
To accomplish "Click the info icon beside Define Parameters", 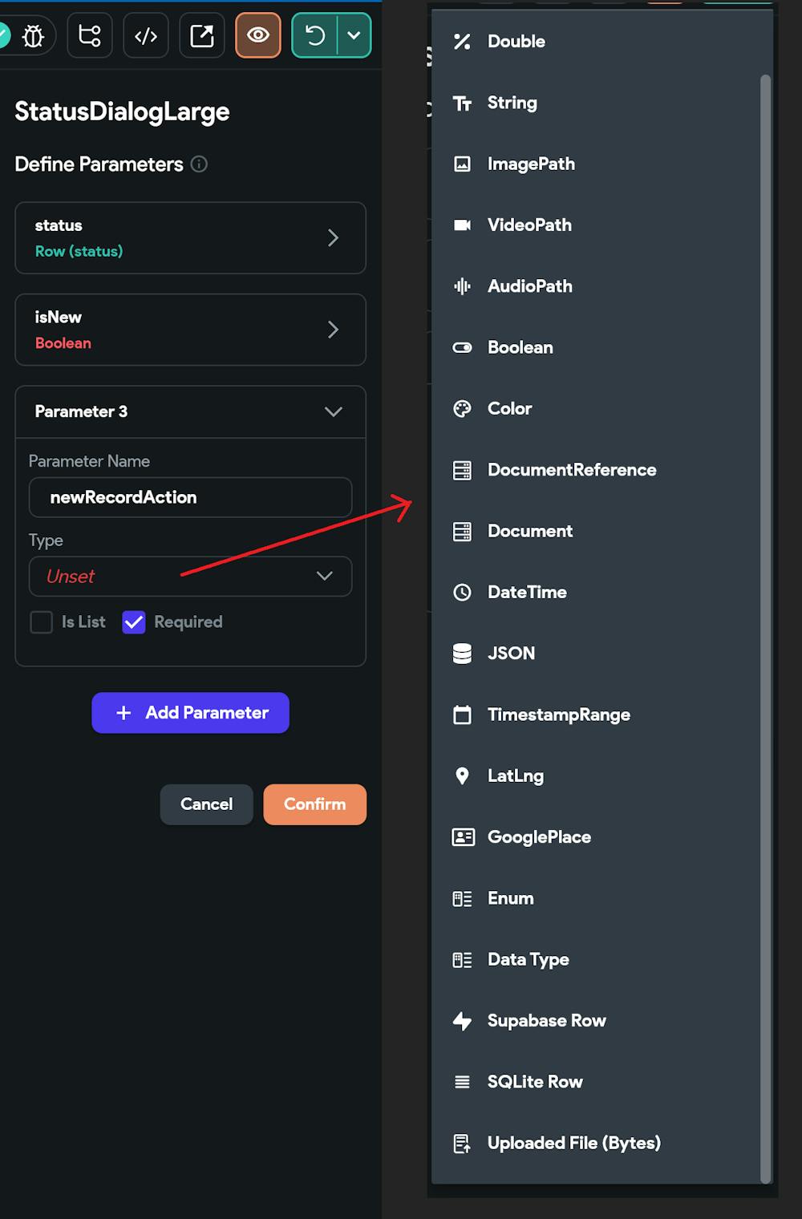I will (x=199, y=164).
